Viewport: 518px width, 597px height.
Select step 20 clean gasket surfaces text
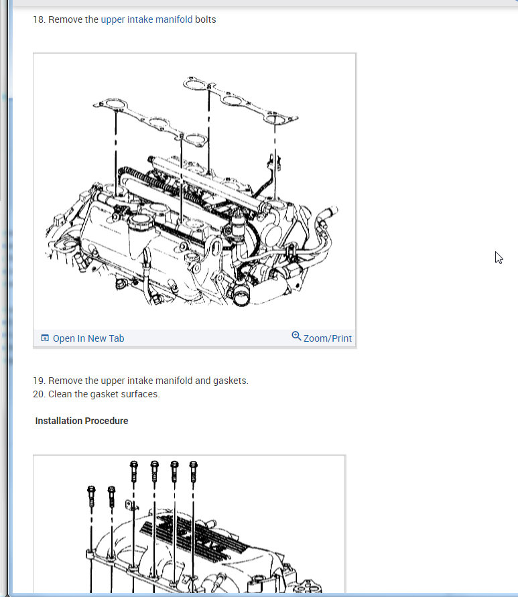click(96, 394)
